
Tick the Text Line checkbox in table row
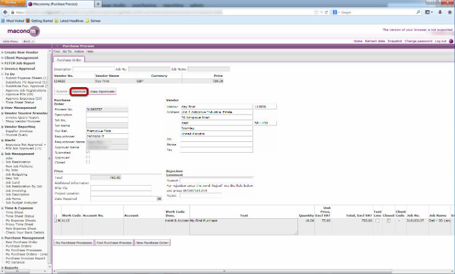click(x=377, y=220)
